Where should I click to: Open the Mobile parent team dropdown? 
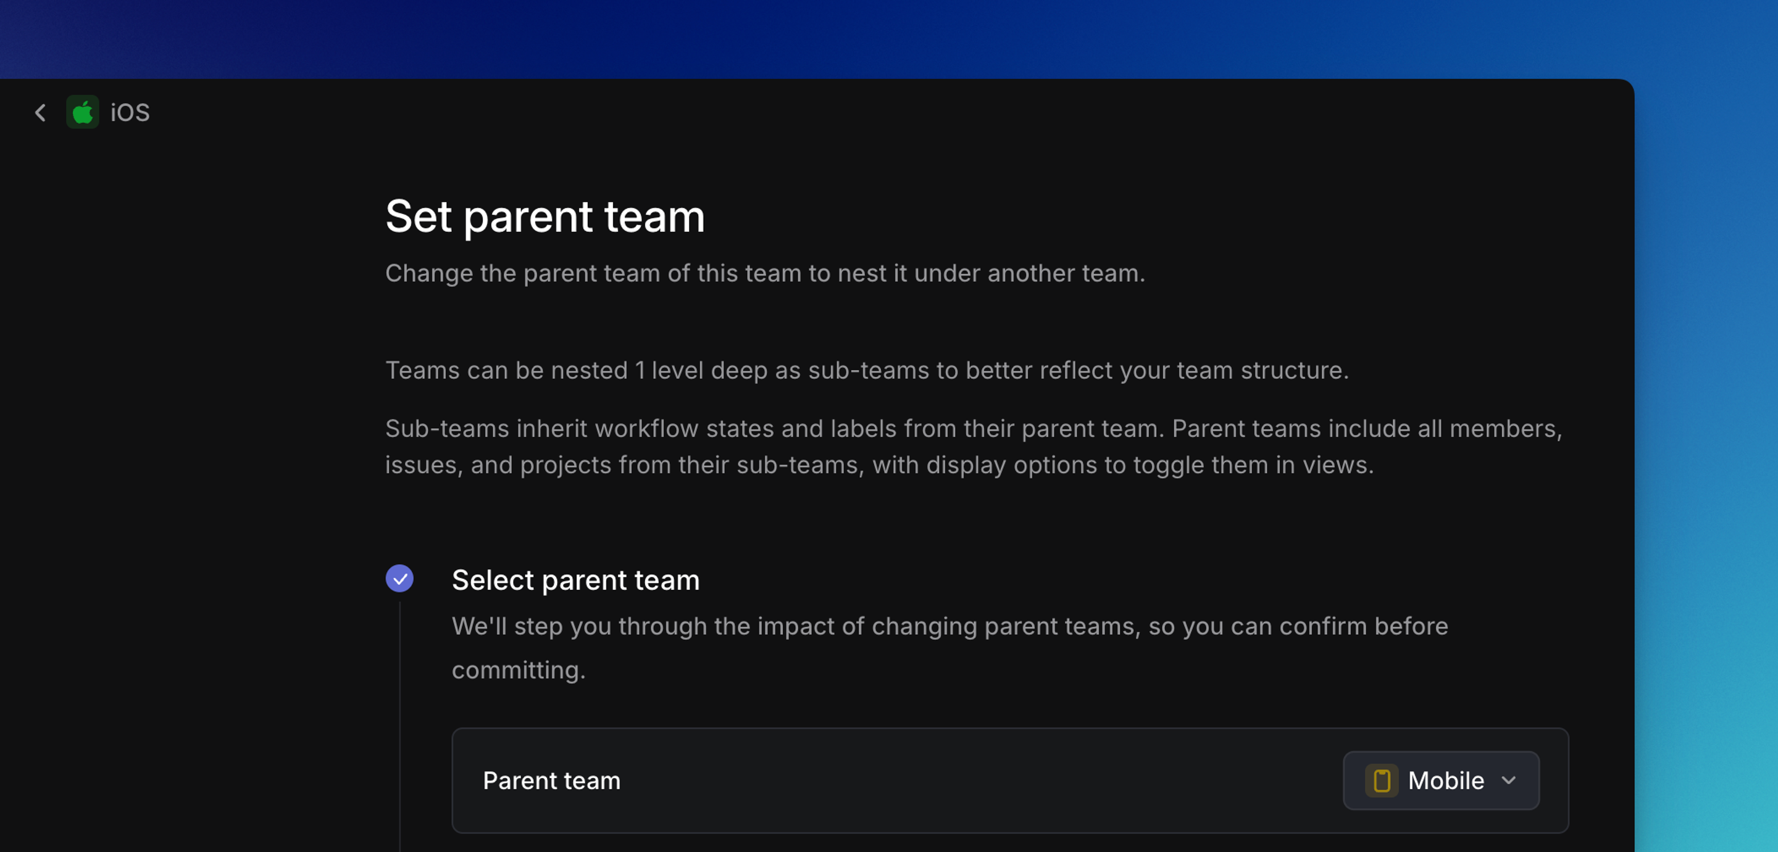coord(1441,780)
